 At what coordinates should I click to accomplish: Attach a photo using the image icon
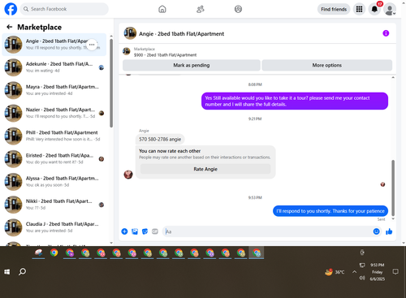[135, 231]
